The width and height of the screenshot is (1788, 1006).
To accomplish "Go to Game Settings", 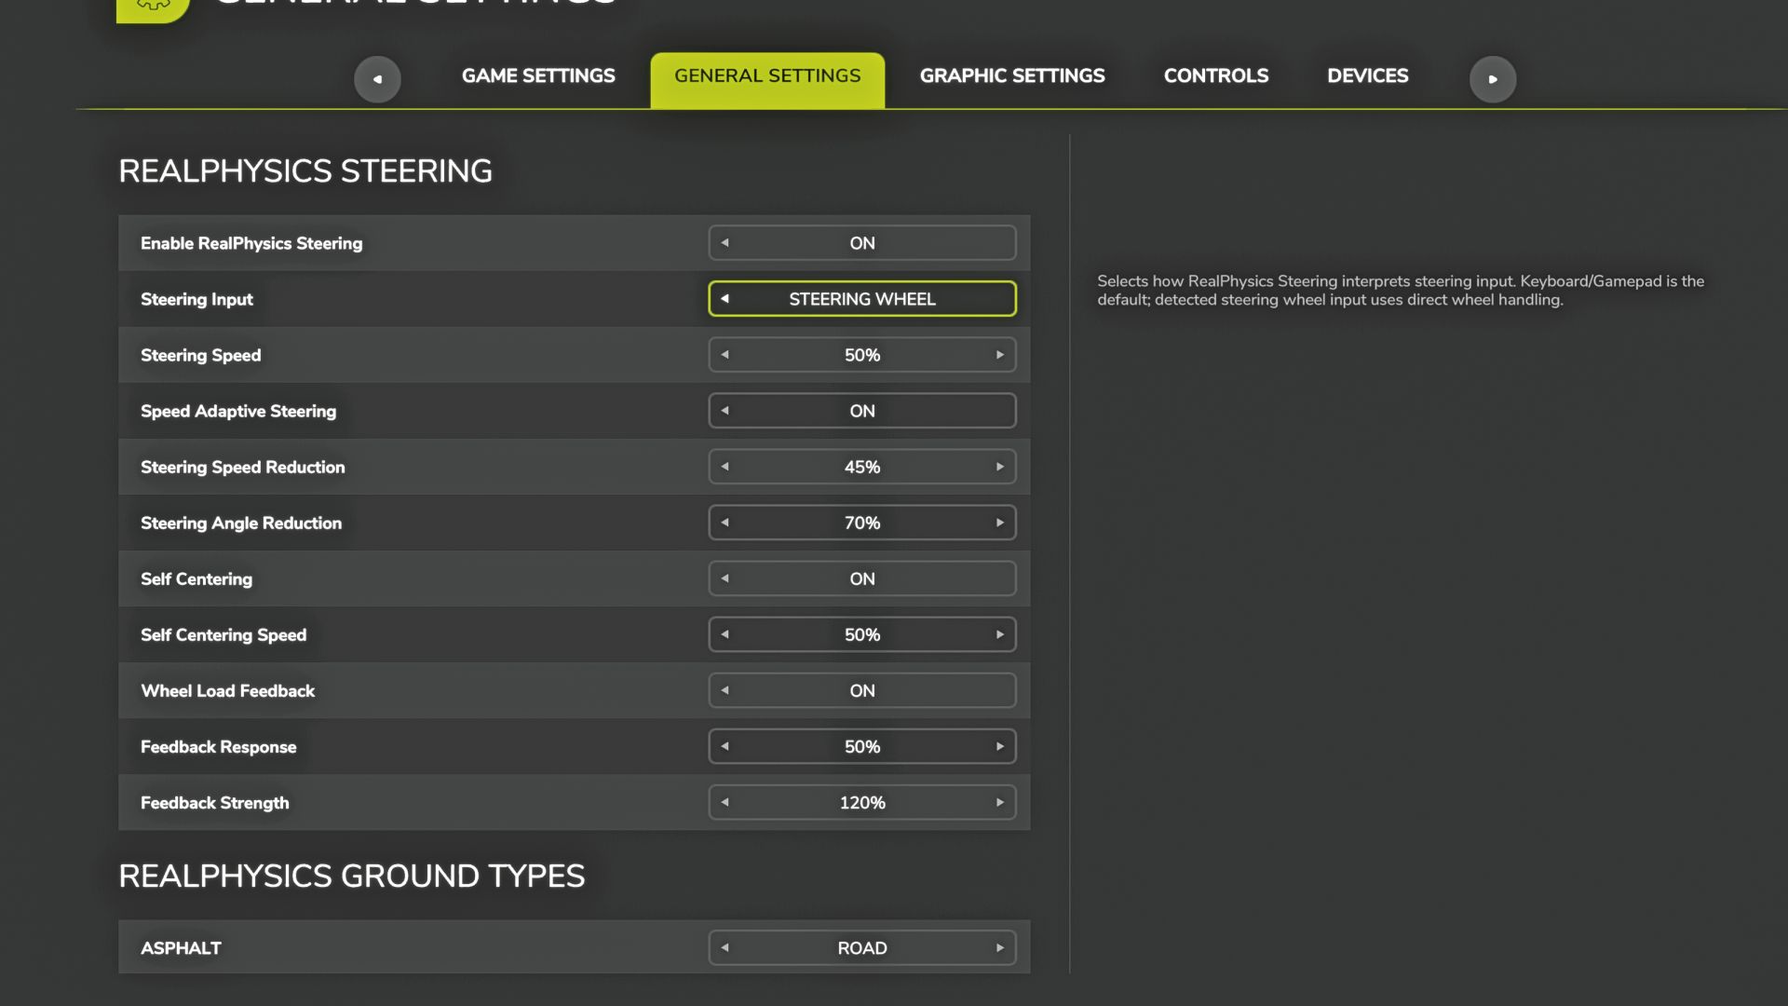I will click(x=538, y=76).
